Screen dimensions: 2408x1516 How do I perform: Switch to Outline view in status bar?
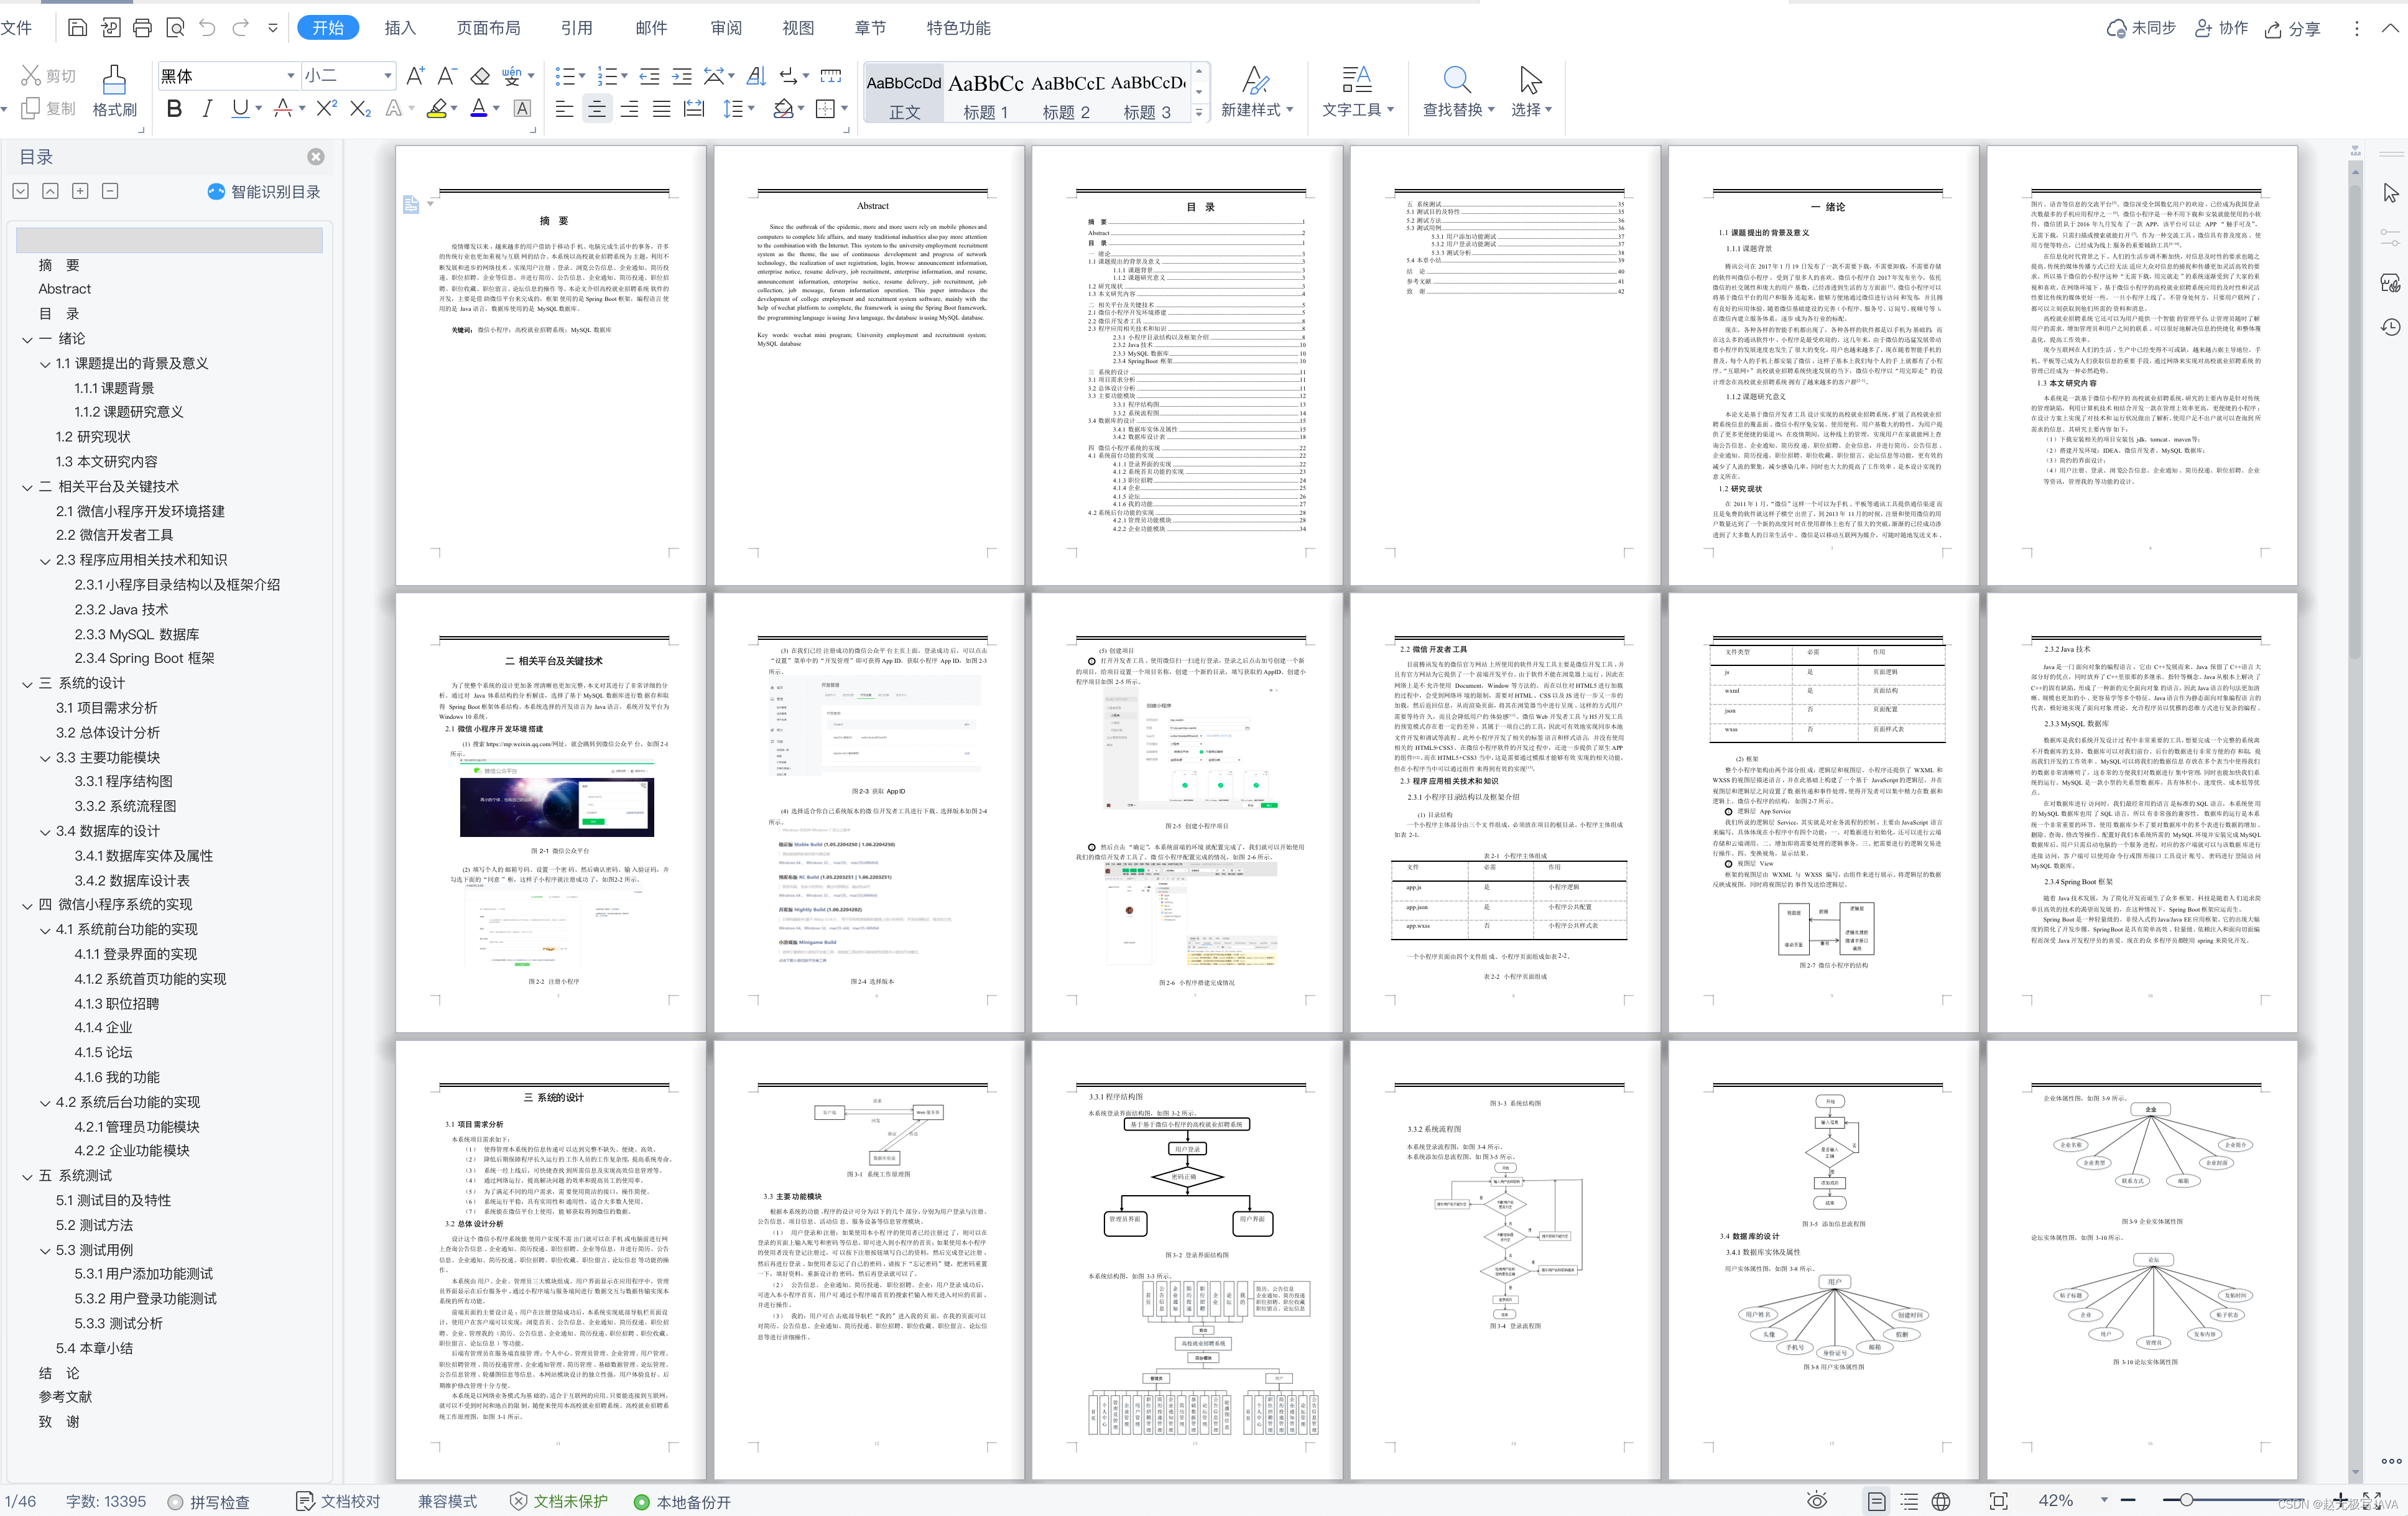point(1909,1501)
